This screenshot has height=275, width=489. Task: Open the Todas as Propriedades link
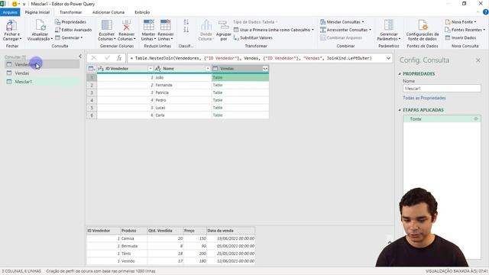point(424,98)
